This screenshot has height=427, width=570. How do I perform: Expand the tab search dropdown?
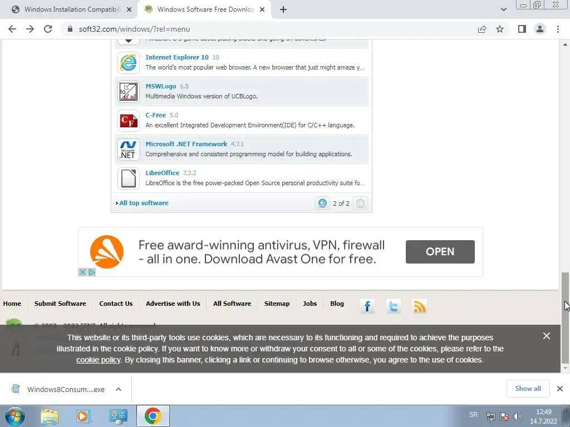click(503, 9)
